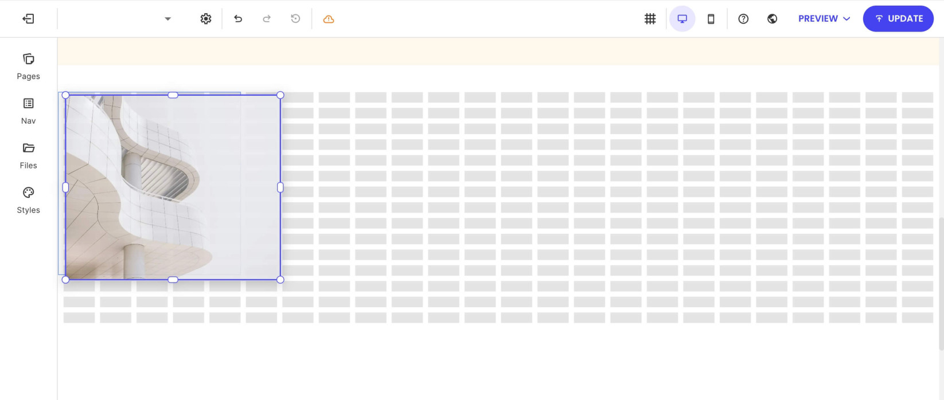Click the redo arrow icon
This screenshot has width=944, height=400.
click(267, 19)
